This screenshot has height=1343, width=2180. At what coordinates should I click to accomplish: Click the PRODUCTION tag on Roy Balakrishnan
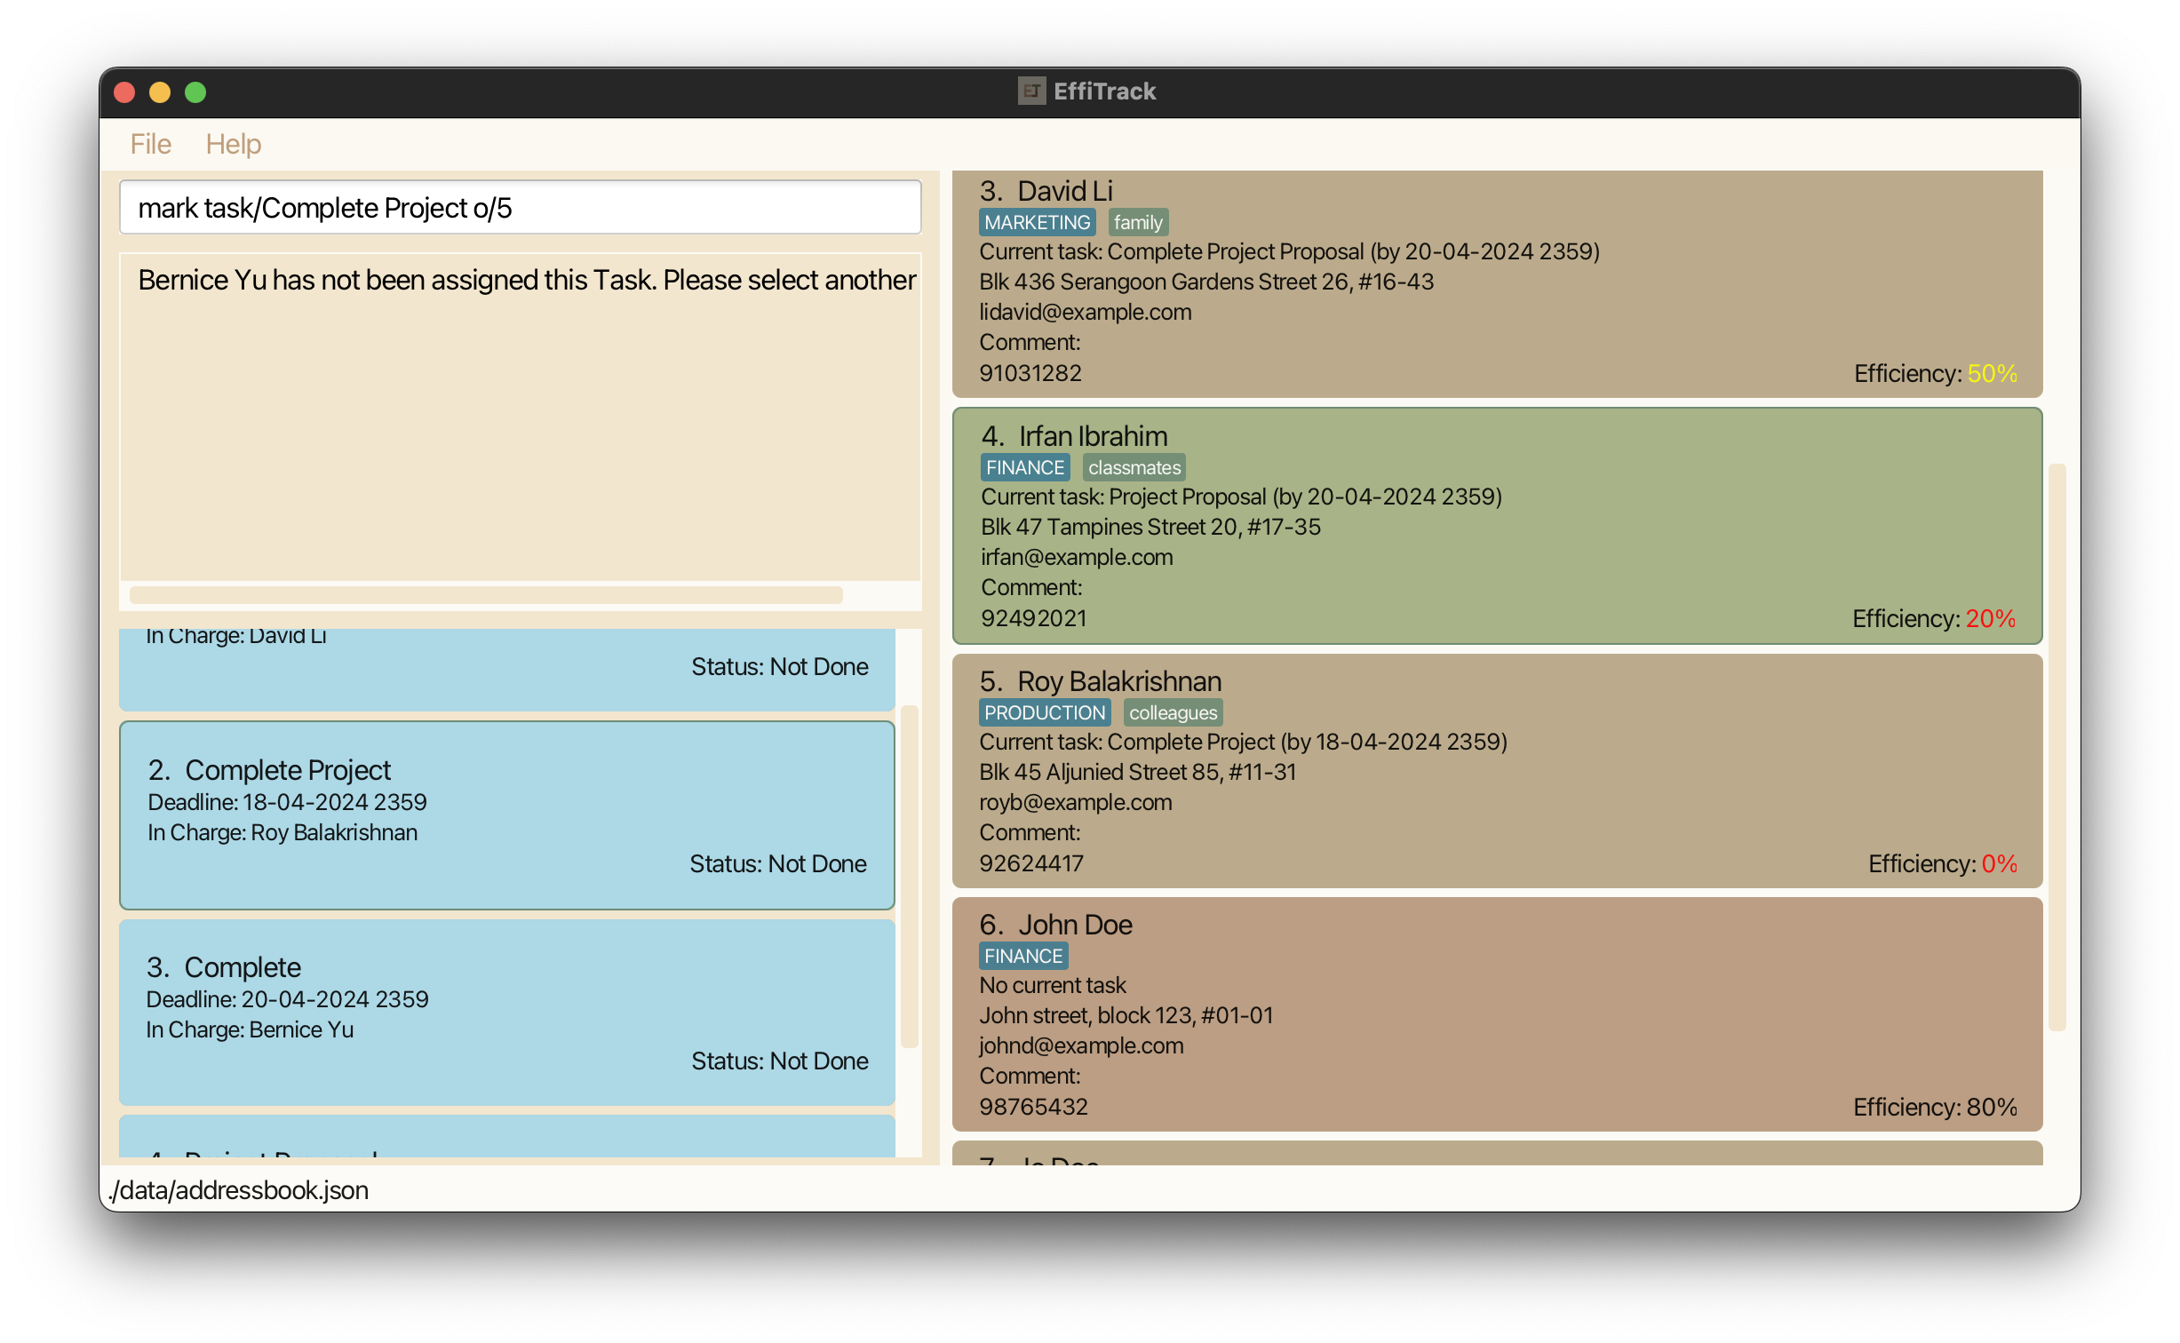pyautogui.click(x=1044, y=712)
